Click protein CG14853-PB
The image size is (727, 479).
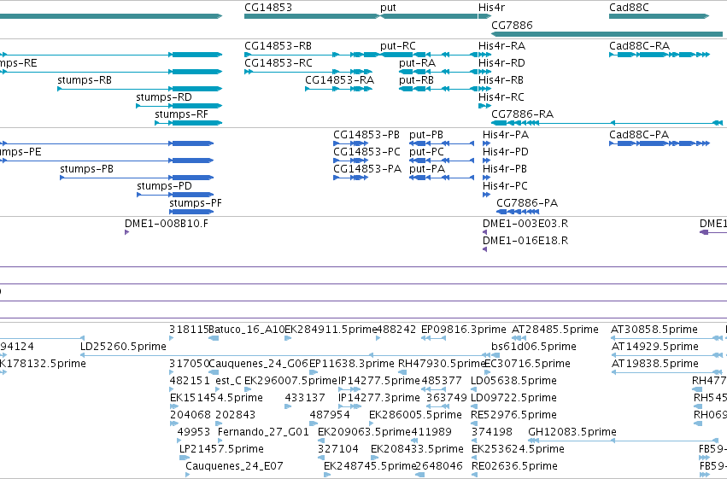tap(350, 143)
